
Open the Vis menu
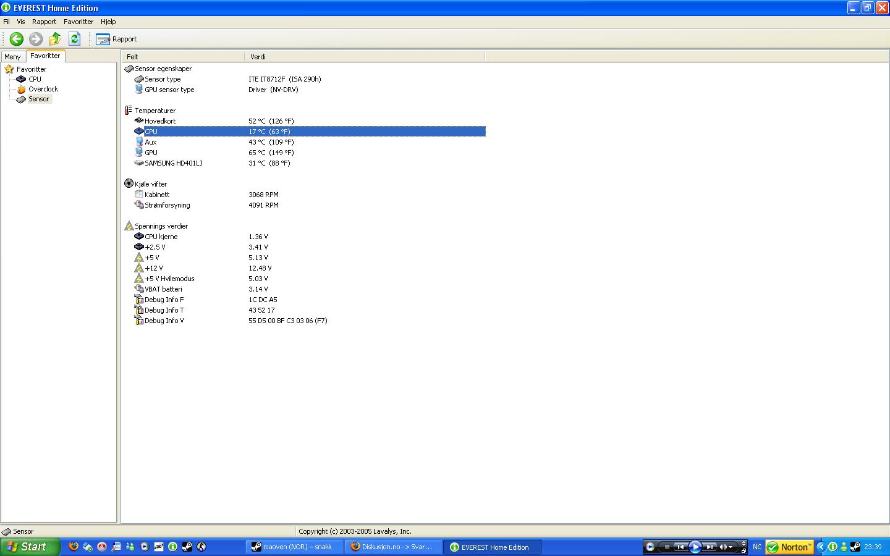coord(21,22)
